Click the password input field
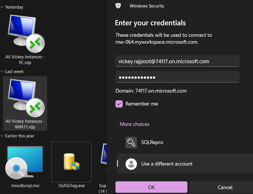253x194 pixels. pyautogui.click(x=177, y=77)
